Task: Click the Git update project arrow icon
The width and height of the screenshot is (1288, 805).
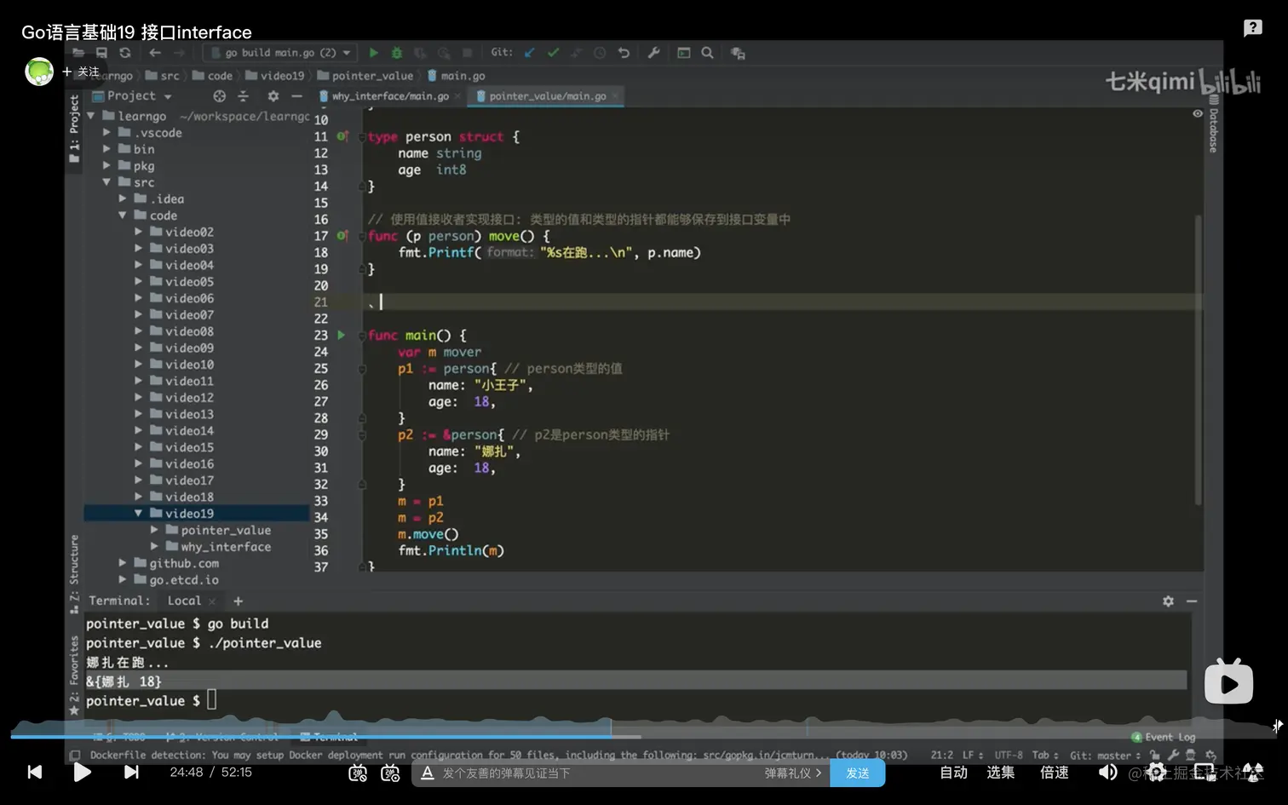Action: click(530, 53)
